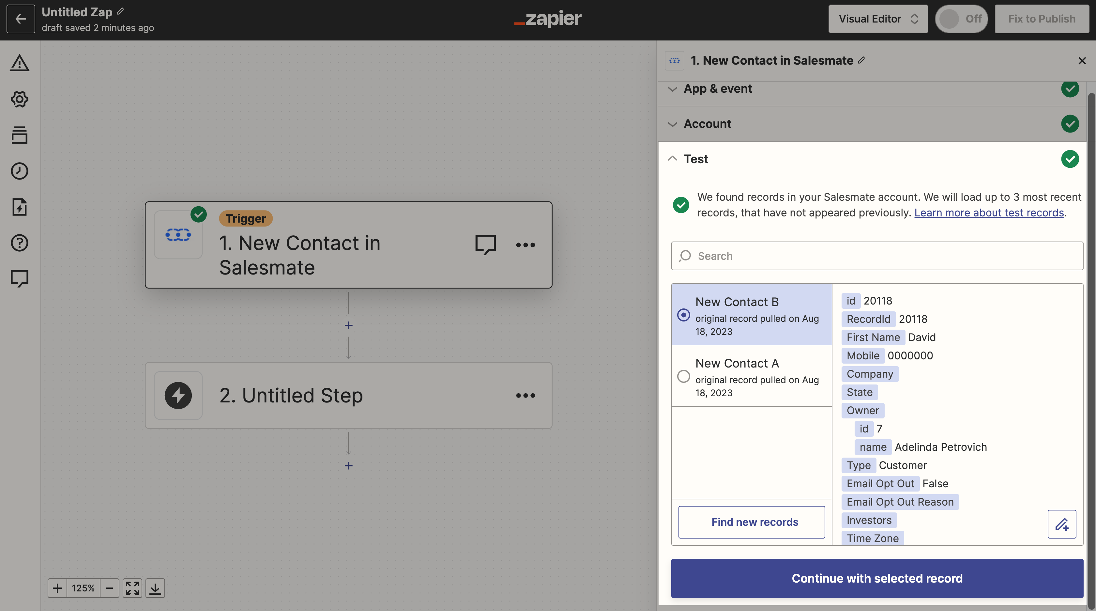Viewport: 1096px width, 611px height.
Task: Expand the App & event section
Action: click(x=872, y=88)
